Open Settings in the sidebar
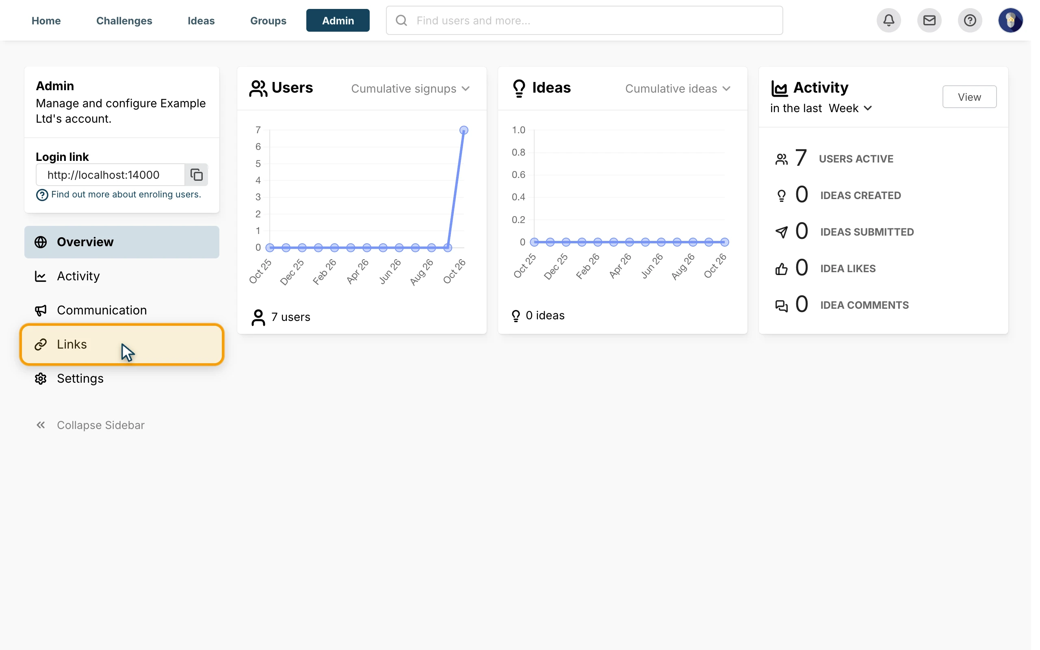Viewport: 1040px width, 650px height. (x=121, y=378)
